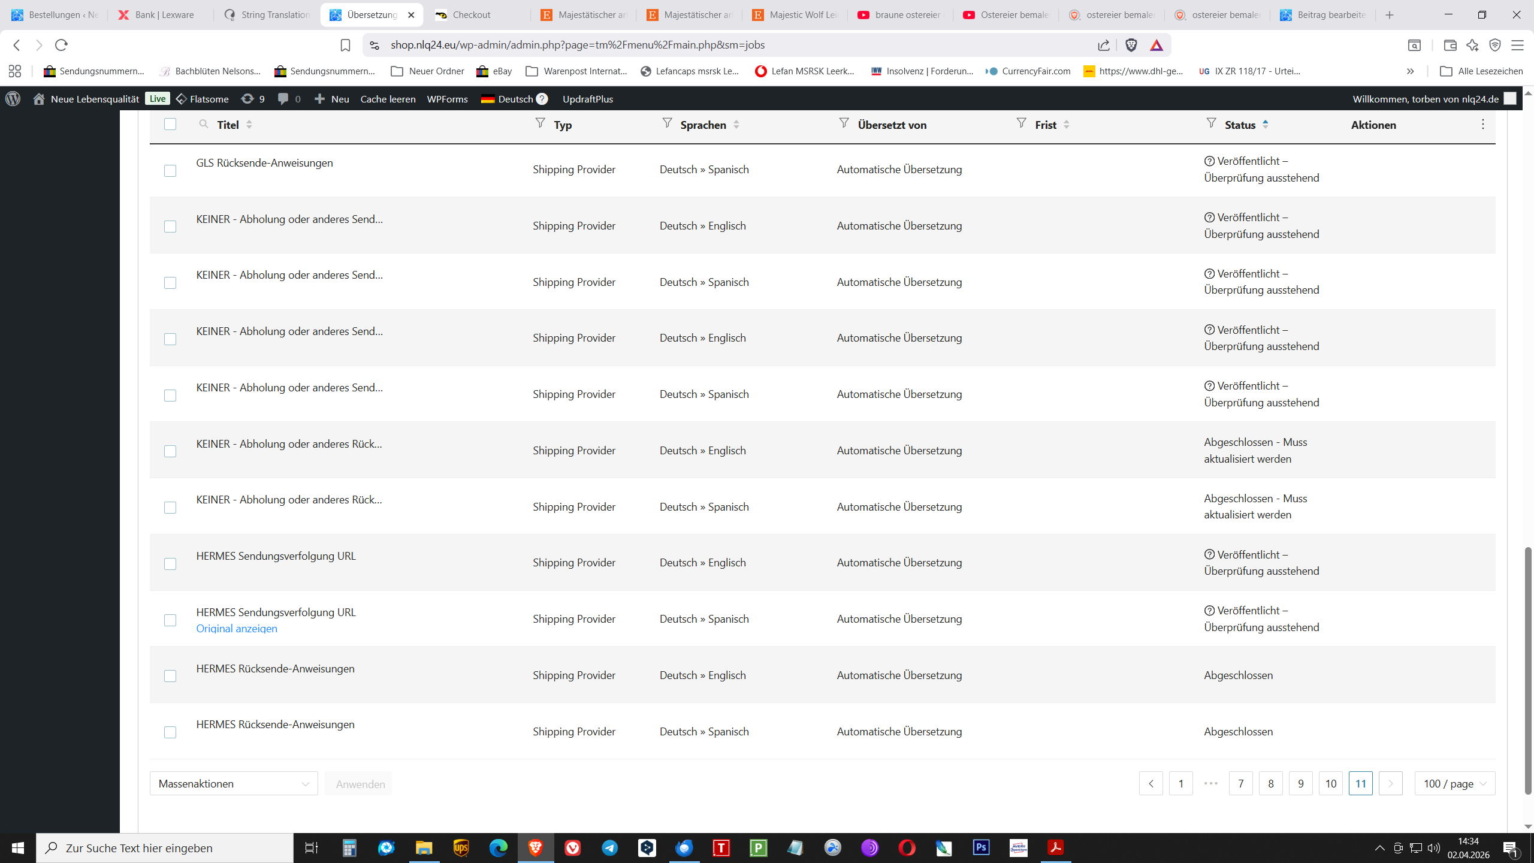
Task: Open the Status column filter icon
Action: point(1211,123)
